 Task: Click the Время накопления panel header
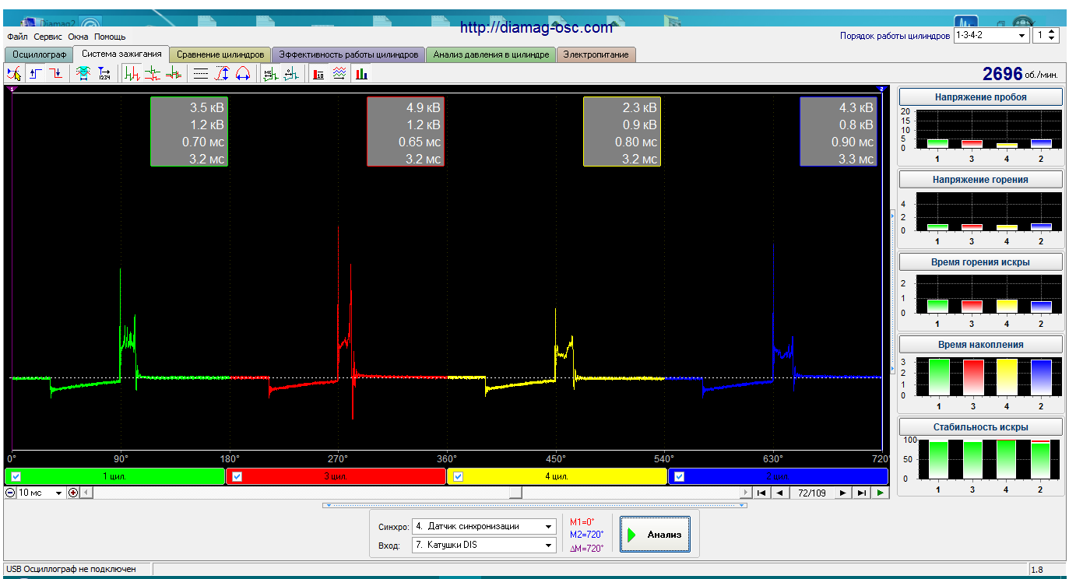point(980,345)
